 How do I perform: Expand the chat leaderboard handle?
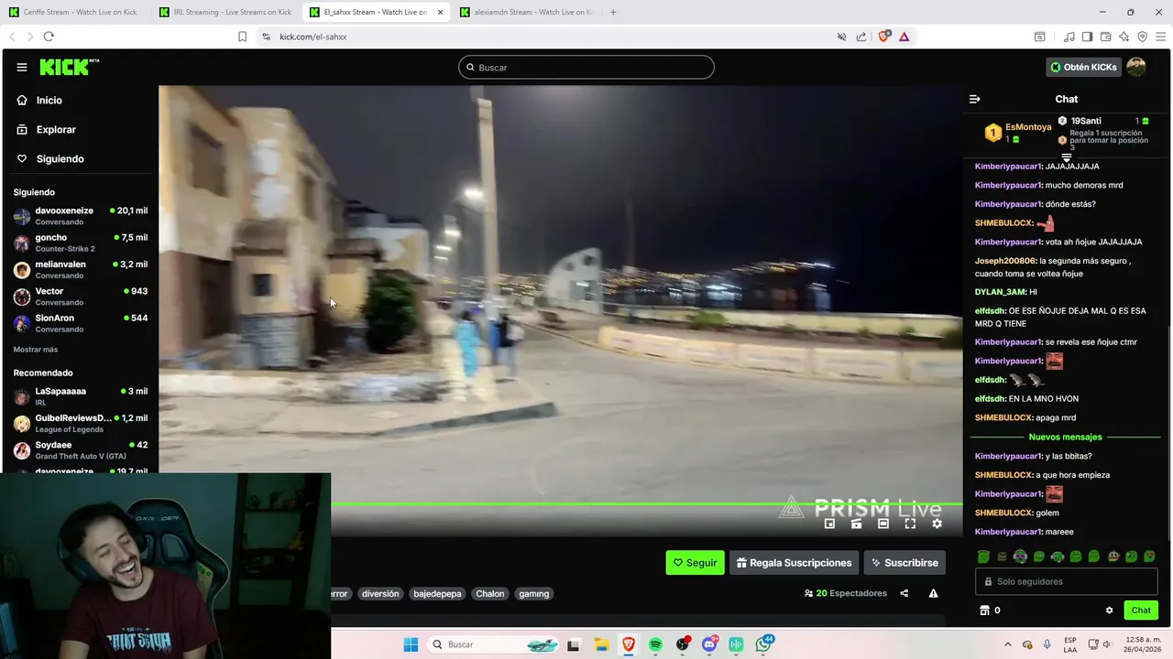(x=1066, y=157)
